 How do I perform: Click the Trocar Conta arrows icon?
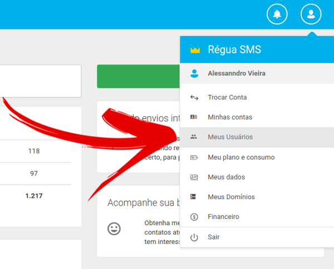[x=194, y=97]
